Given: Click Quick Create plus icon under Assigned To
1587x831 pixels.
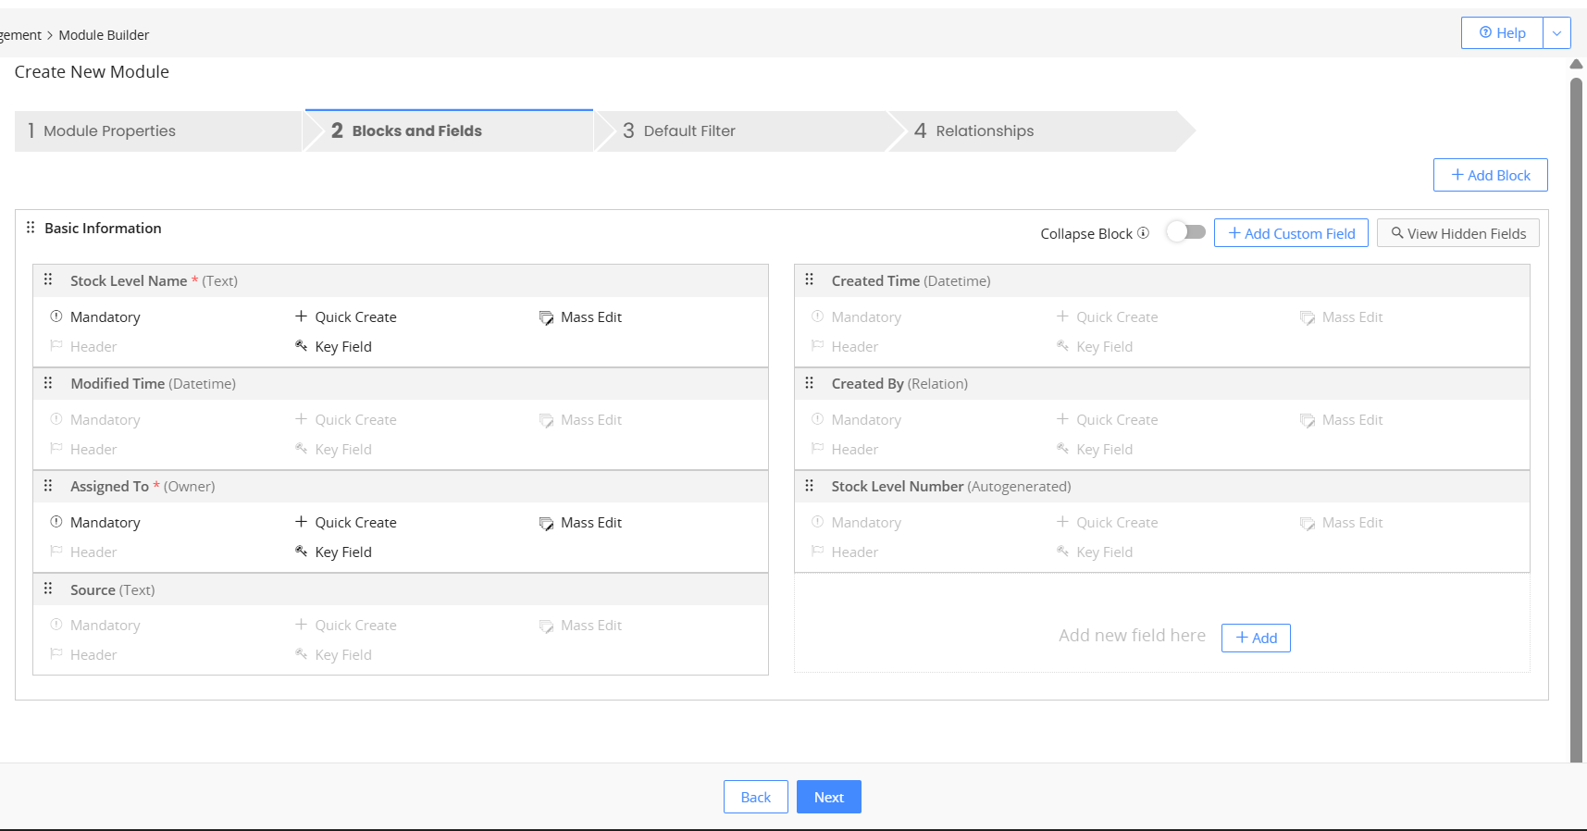Looking at the screenshot, I should 301,522.
